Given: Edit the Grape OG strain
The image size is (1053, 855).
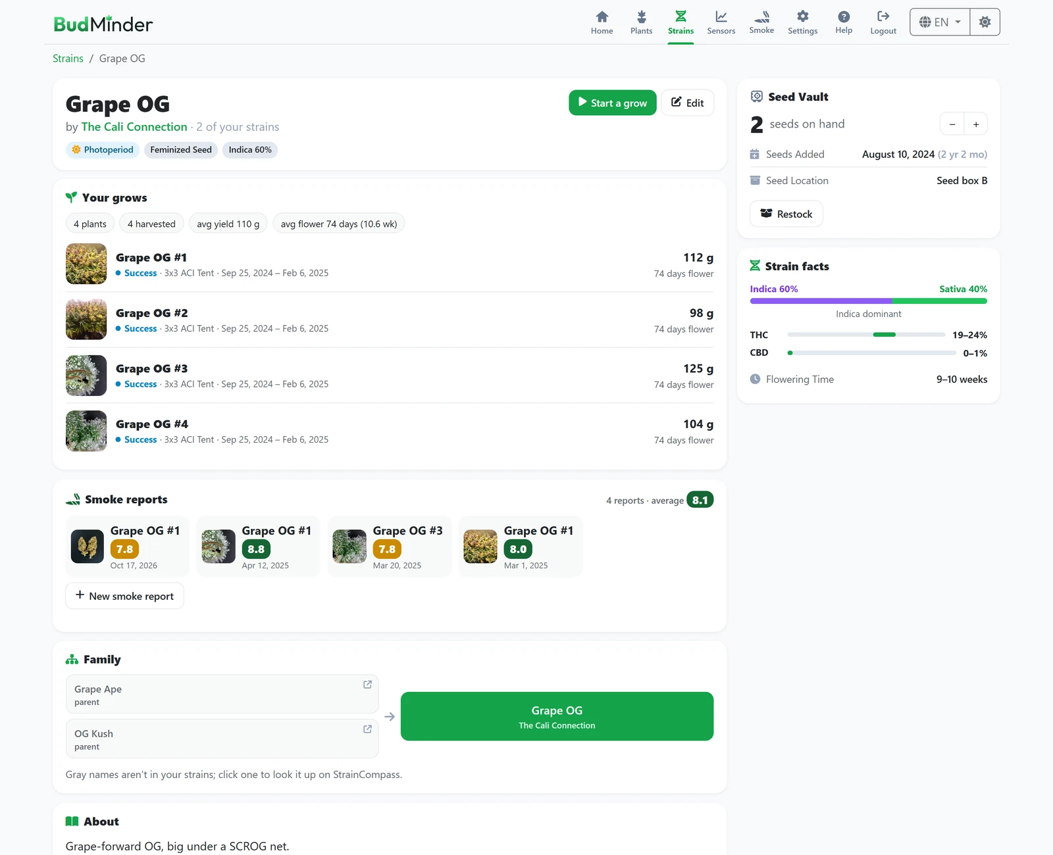Looking at the screenshot, I should (x=687, y=103).
